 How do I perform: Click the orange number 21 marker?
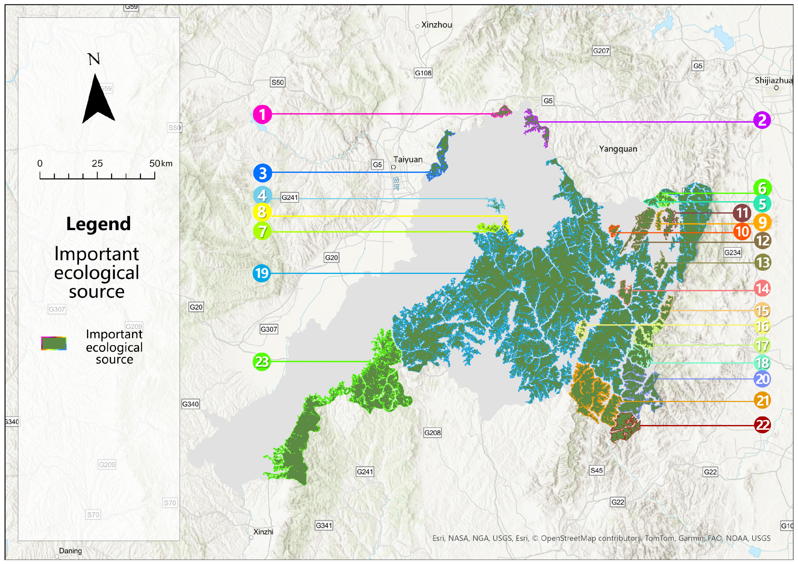(762, 400)
